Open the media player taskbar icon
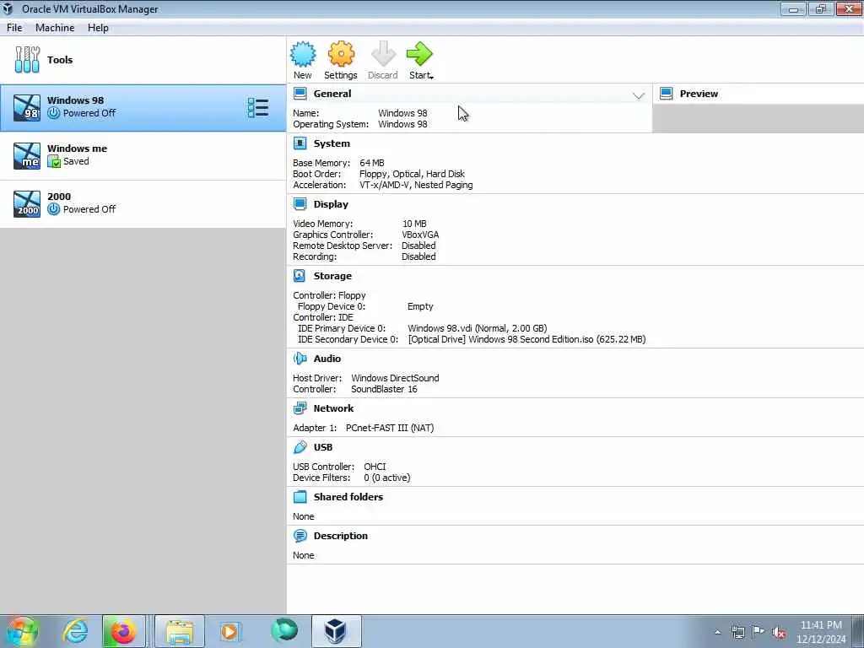This screenshot has height=648, width=864. [x=229, y=631]
